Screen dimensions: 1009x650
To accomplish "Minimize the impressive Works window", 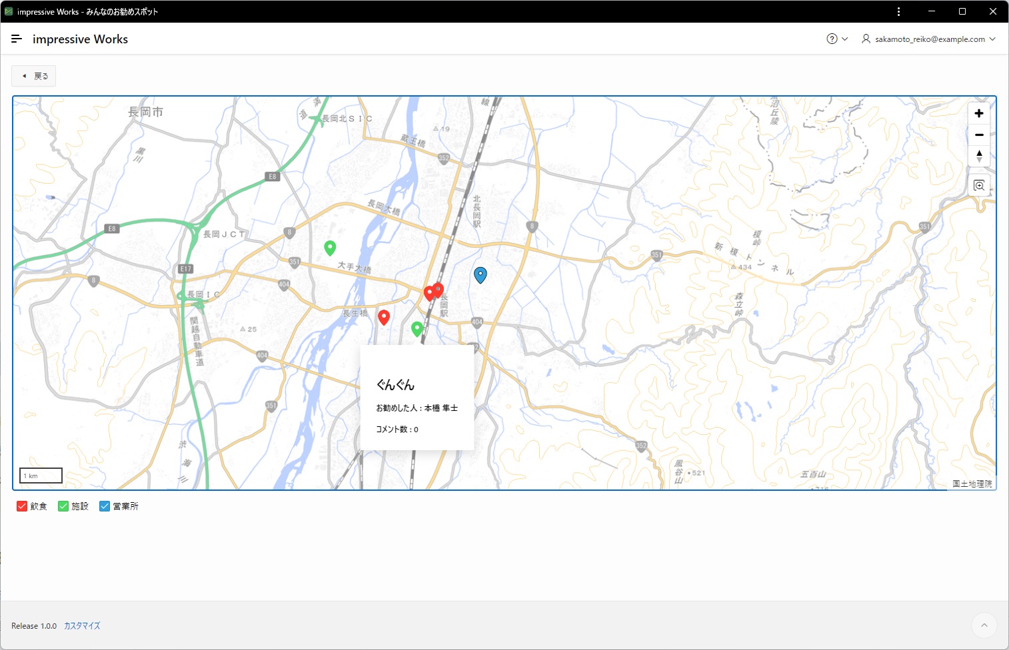I will [x=932, y=11].
